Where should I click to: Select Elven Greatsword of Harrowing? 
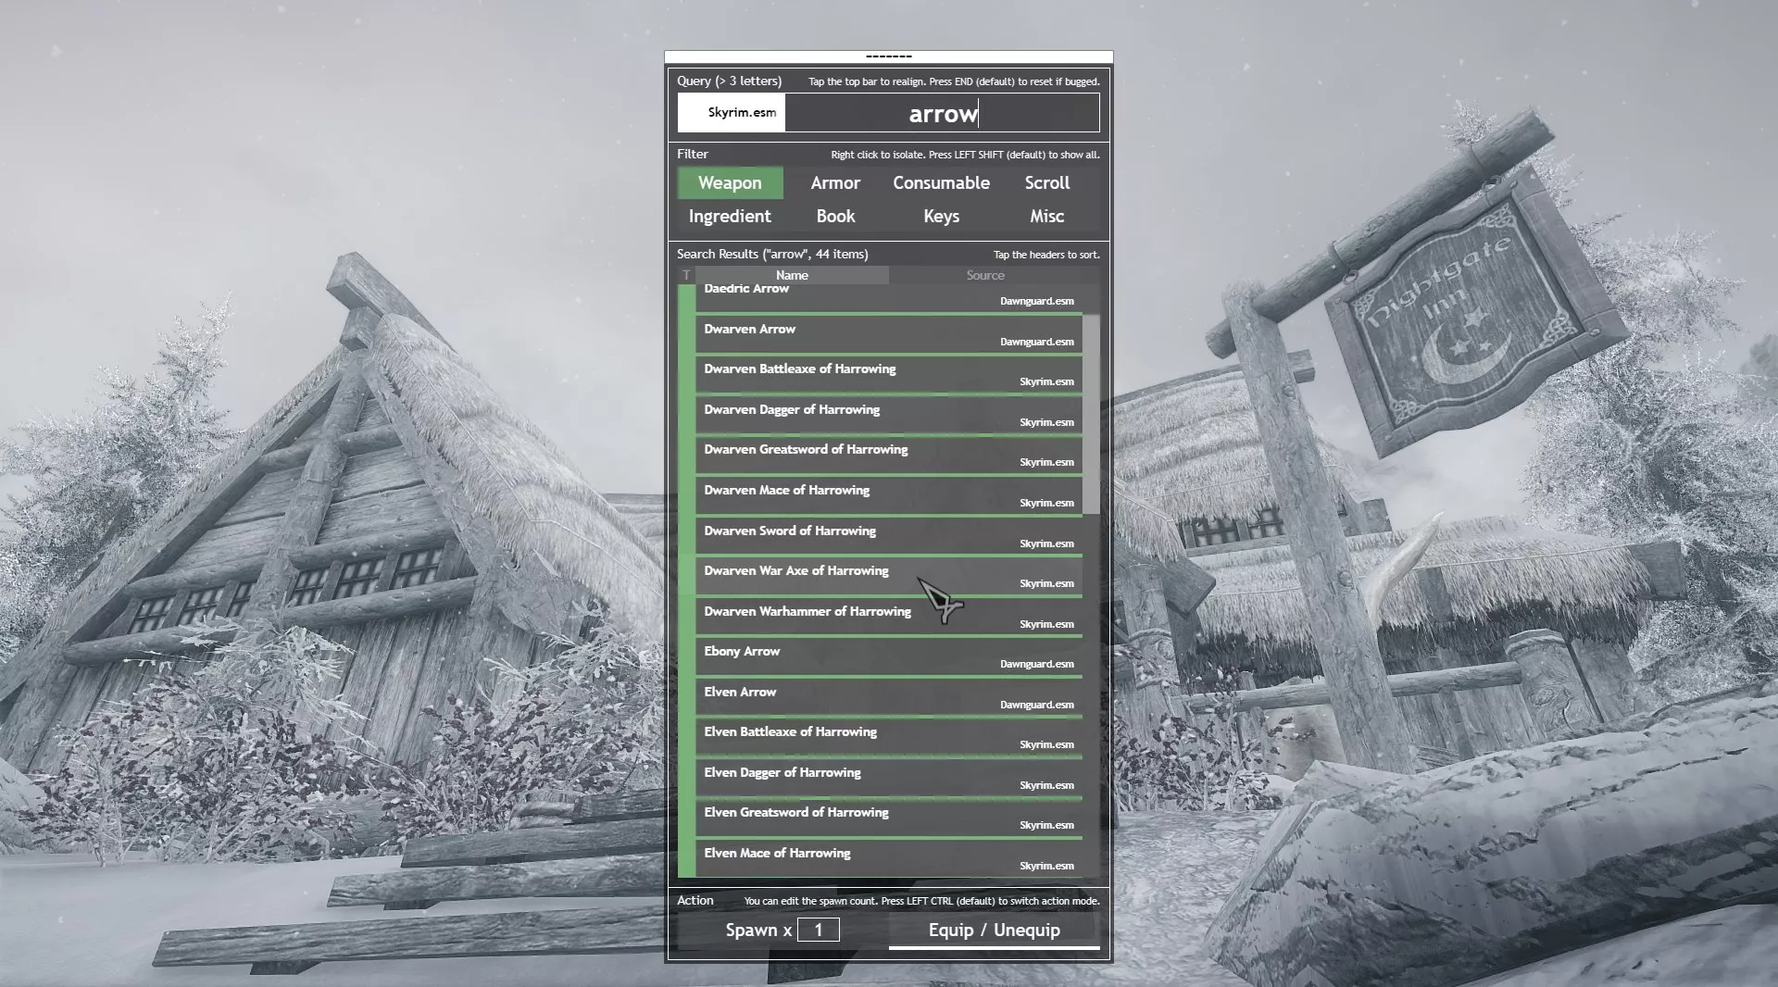pyautogui.click(x=889, y=818)
